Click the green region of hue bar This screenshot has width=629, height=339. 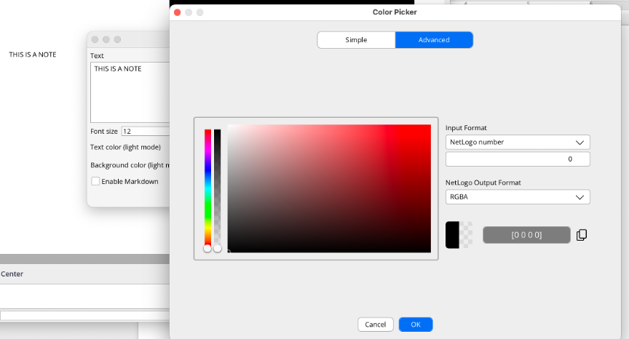(207, 209)
